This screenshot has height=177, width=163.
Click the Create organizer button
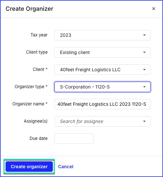[29, 167]
